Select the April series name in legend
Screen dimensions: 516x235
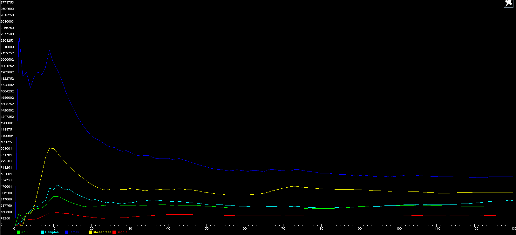[25, 232]
